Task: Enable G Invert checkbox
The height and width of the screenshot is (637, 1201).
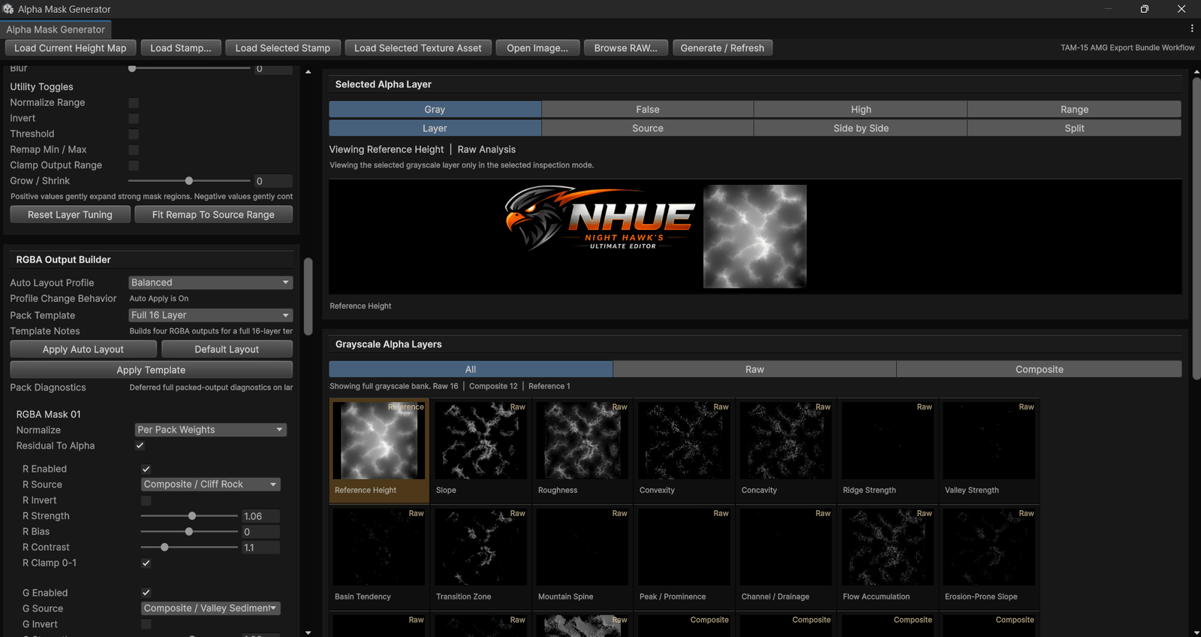Action: point(146,624)
